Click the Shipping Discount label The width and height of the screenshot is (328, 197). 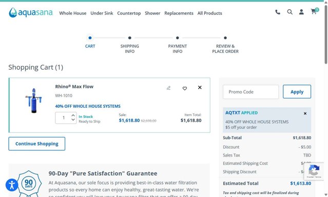click(x=240, y=172)
